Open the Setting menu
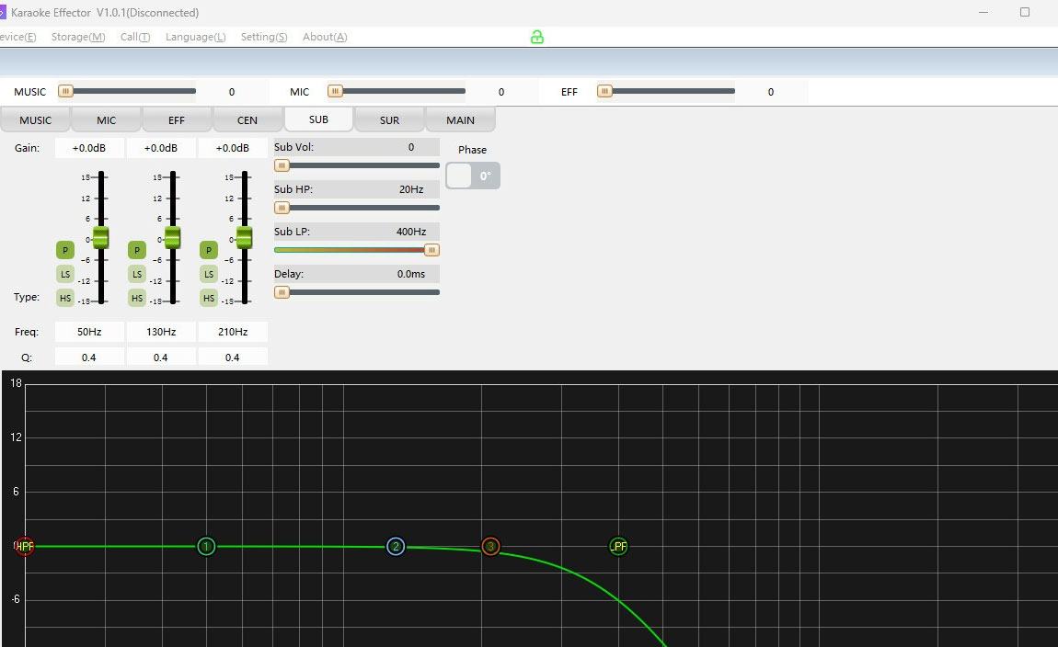 264,37
